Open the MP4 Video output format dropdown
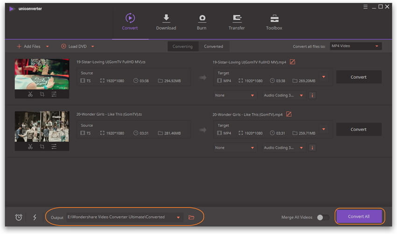Image resolution: width=397 pixels, height=234 pixels. click(x=355, y=46)
